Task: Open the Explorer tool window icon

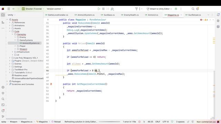Action: point(3,15)
